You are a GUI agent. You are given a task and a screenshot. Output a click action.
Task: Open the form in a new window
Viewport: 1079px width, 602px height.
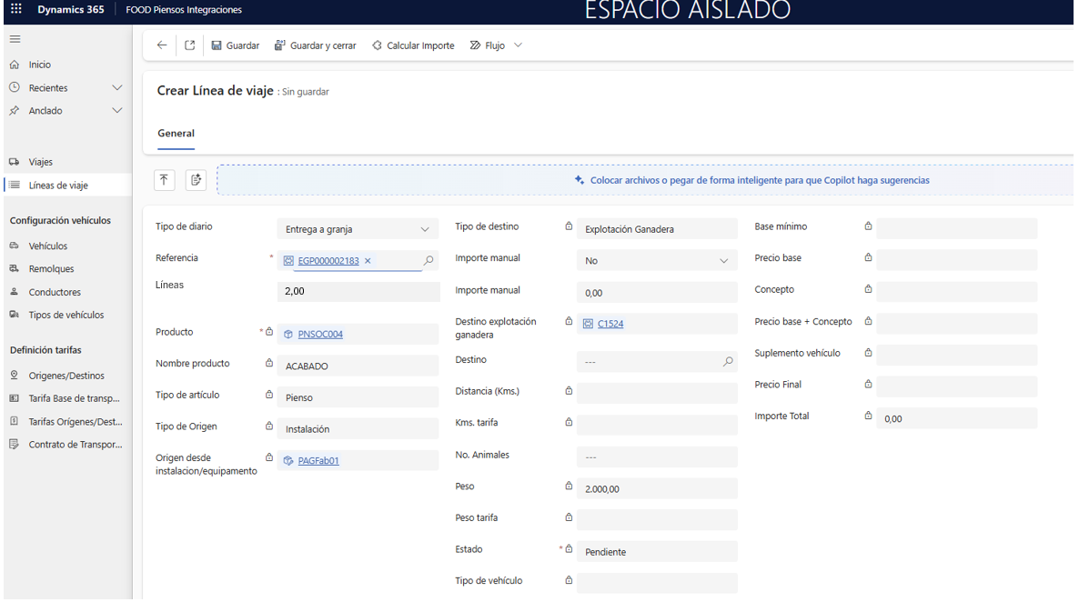tap(190, 45)
